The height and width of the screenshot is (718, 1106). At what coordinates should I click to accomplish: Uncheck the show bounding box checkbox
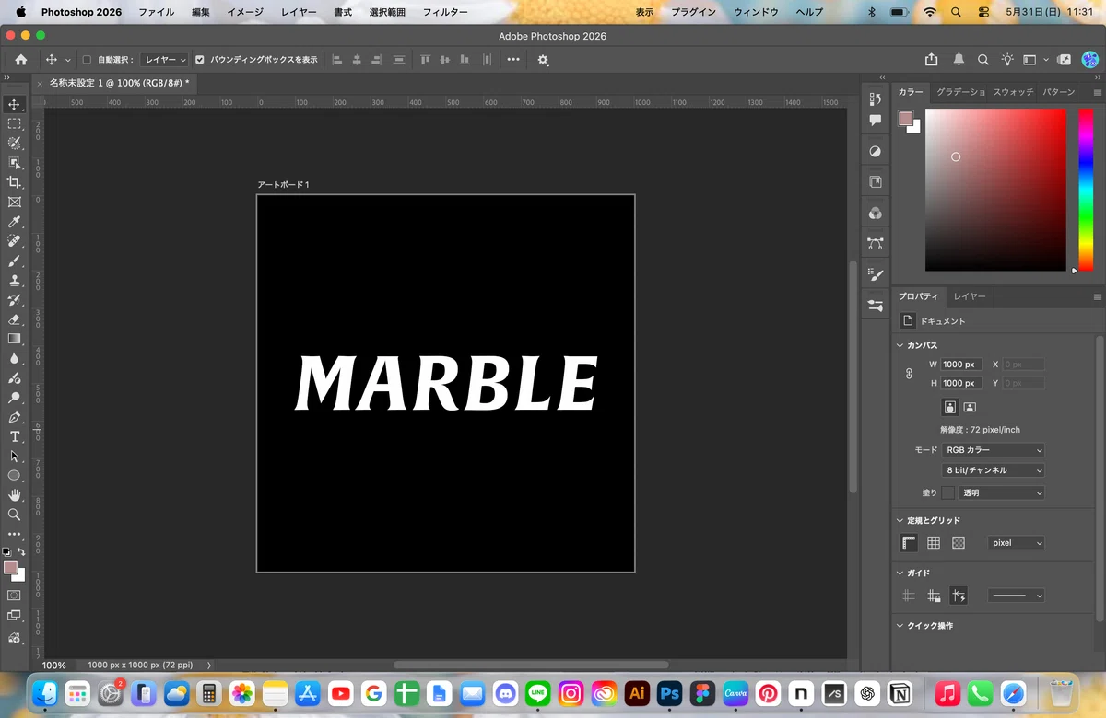click(200, 60)
